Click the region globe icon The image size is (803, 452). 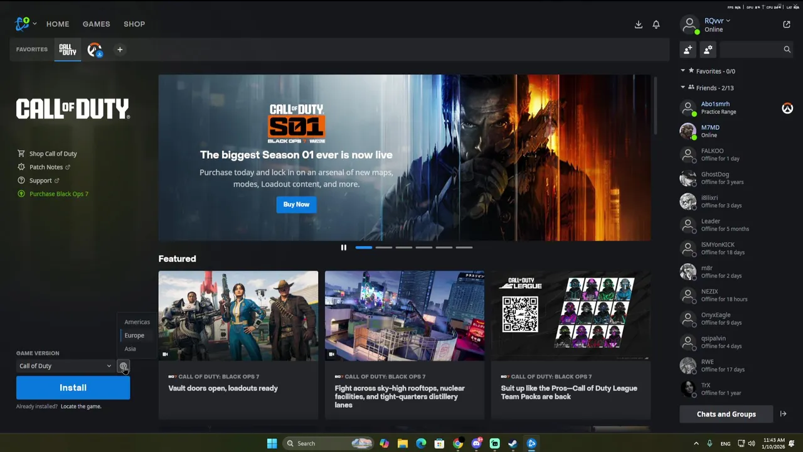tap(123, 366)
